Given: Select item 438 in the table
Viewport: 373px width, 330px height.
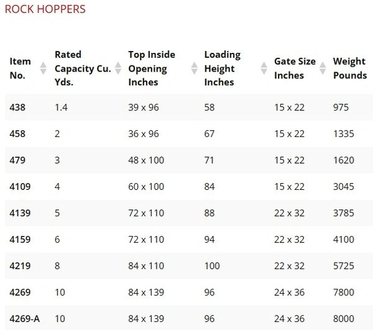Looking at the screenshot, I should coord(18,108).
